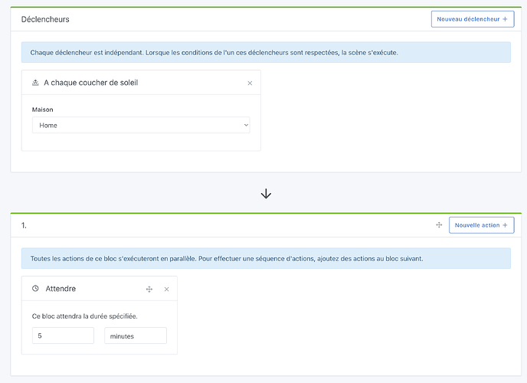Screen dimensions: 527x383
Task: Click the blue notice about independent triggers
Action: click(x=266, y=52)
